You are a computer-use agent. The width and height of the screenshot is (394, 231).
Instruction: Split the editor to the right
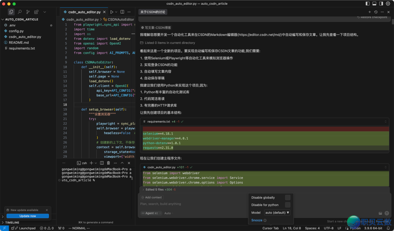[122, 12]
